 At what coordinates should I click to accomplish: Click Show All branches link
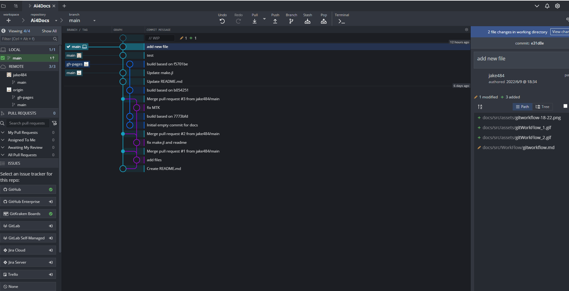[49, 31]
